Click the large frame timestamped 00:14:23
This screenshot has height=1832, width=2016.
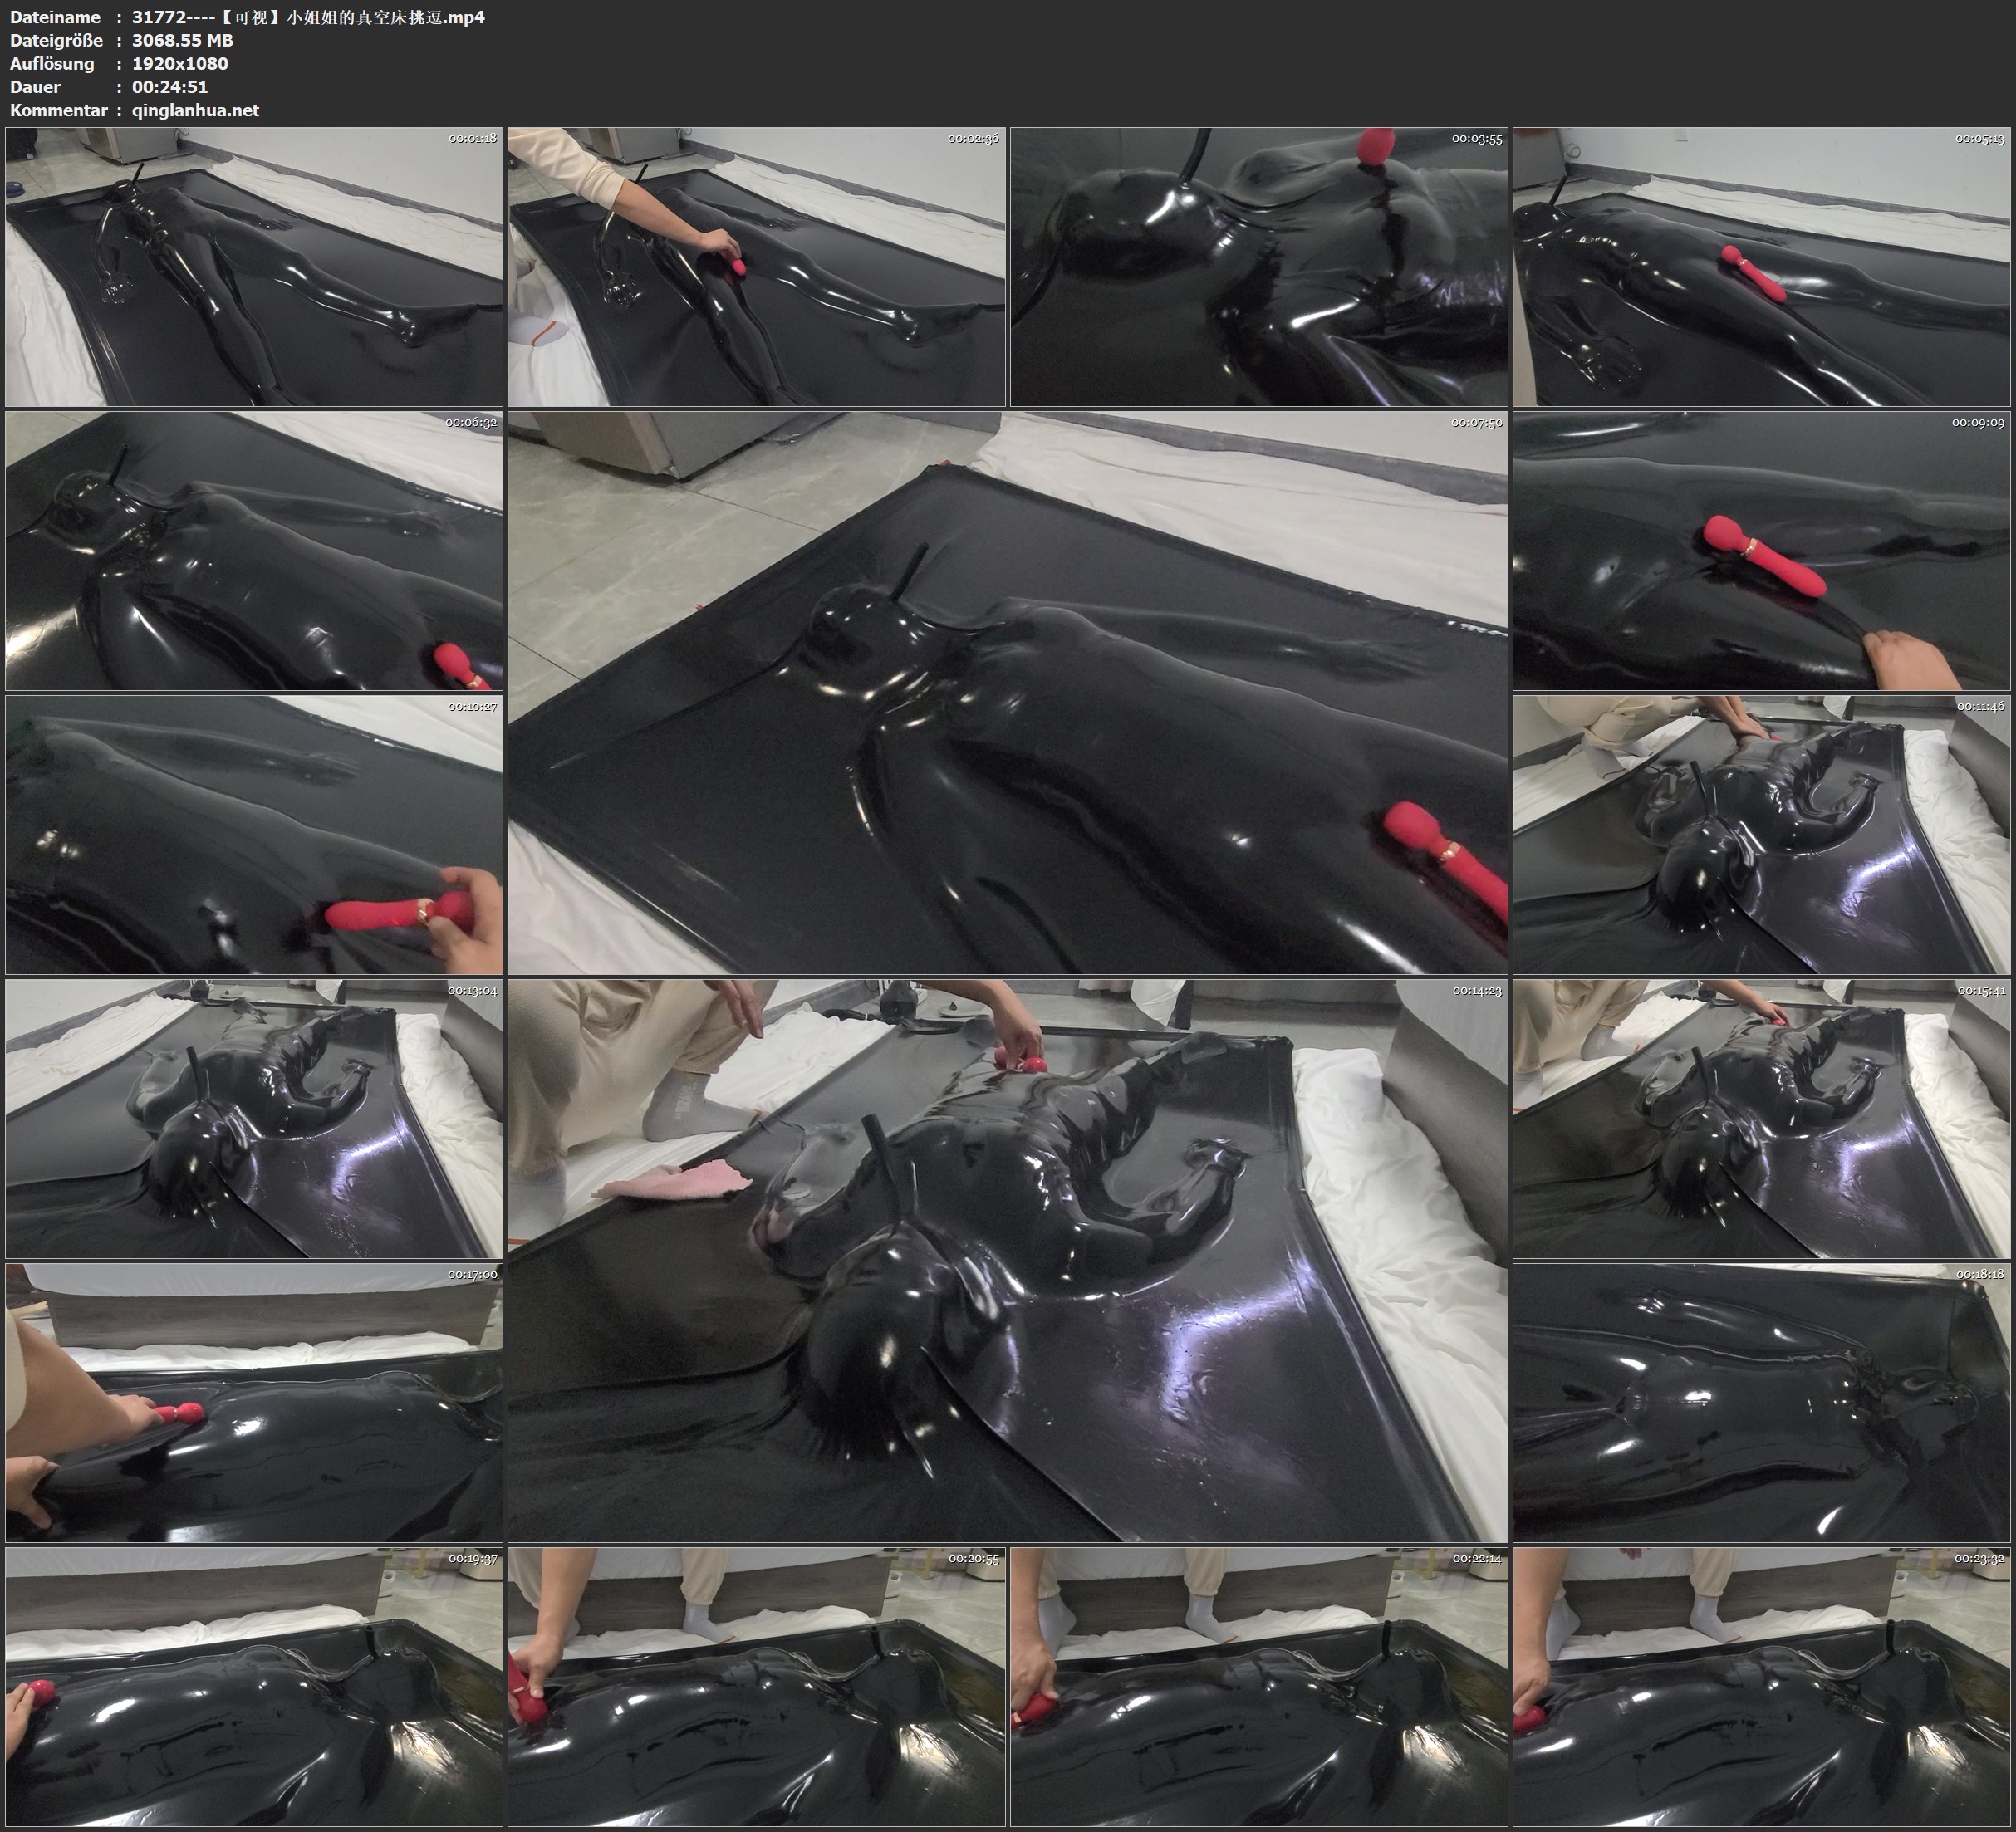tap(1007, 1260)
